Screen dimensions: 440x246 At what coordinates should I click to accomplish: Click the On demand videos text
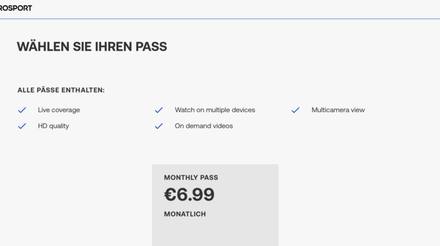pos(204,126)
